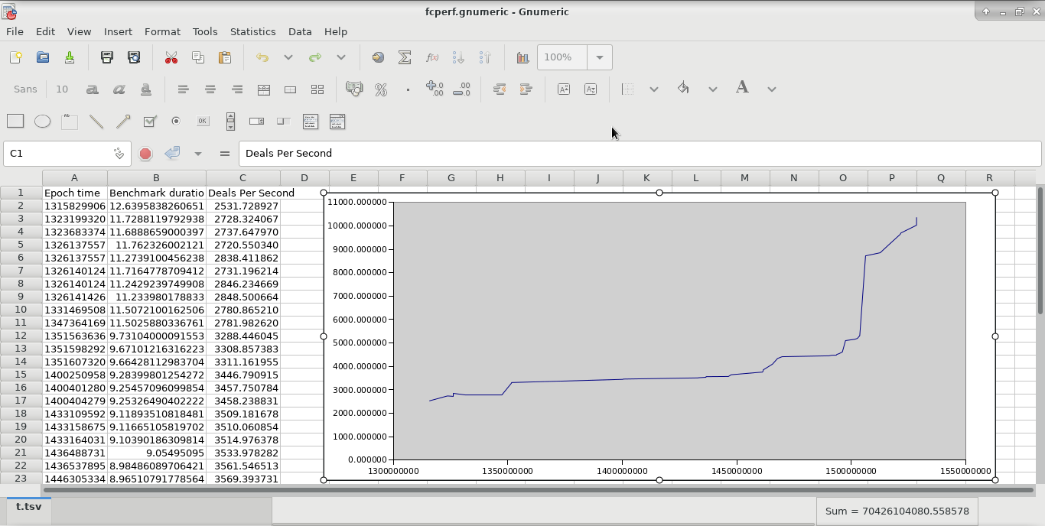Apply italic formatting
The image size is (1045, 526).
[119, 89]
